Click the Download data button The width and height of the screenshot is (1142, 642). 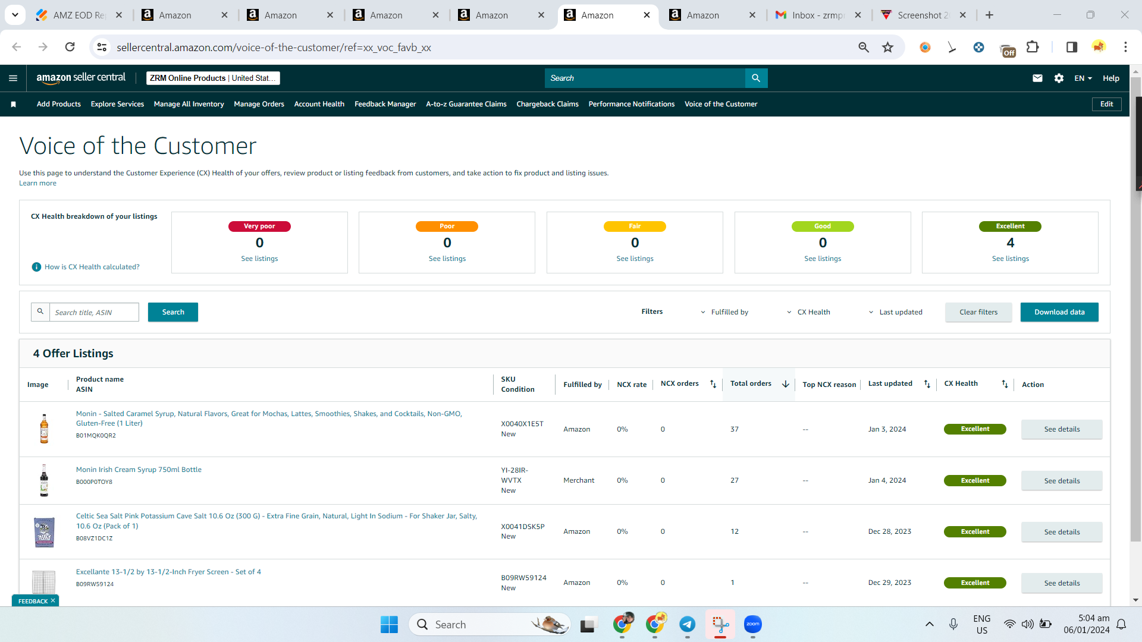[x=1059, y=312]
